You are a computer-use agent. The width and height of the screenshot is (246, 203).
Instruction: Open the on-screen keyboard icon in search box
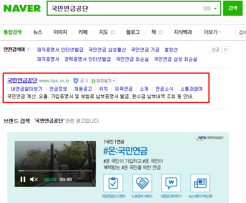coord(207,9)
